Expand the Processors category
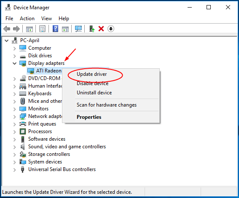The height and width of the screenshot is (198, 239). (14, 132)
